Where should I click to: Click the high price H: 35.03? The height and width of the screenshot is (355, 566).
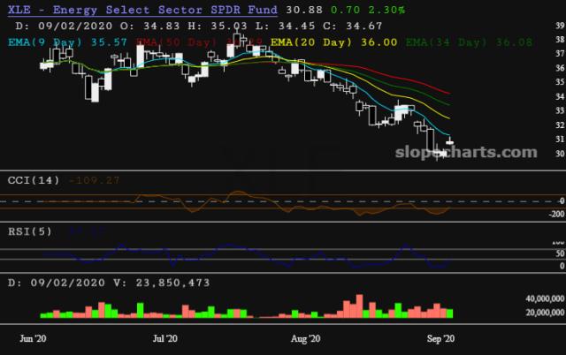[x=218, y=26]
